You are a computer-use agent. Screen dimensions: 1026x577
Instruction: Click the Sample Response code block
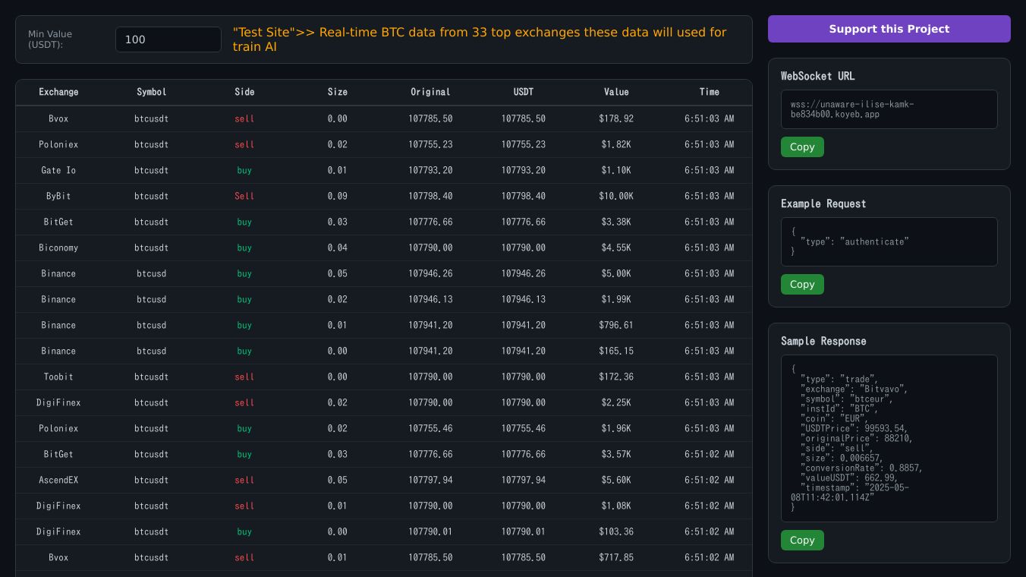coord(889,438)
